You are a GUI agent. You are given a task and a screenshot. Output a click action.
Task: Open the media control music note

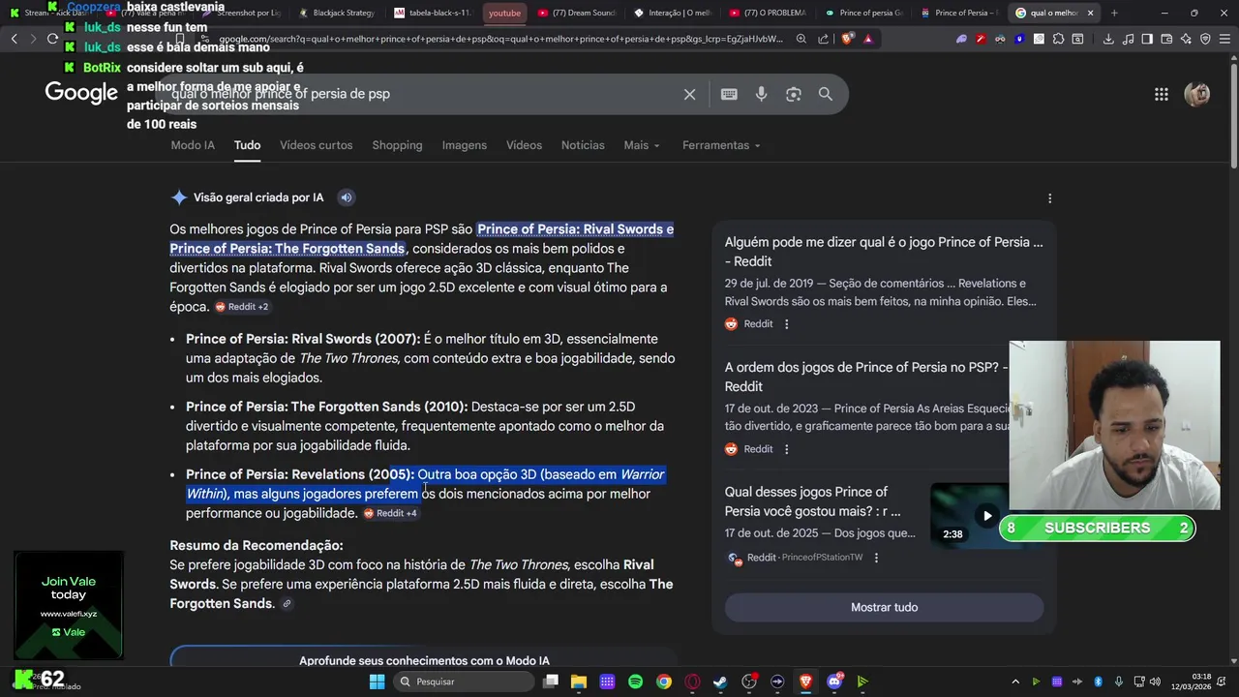[x=1128, y=39]
